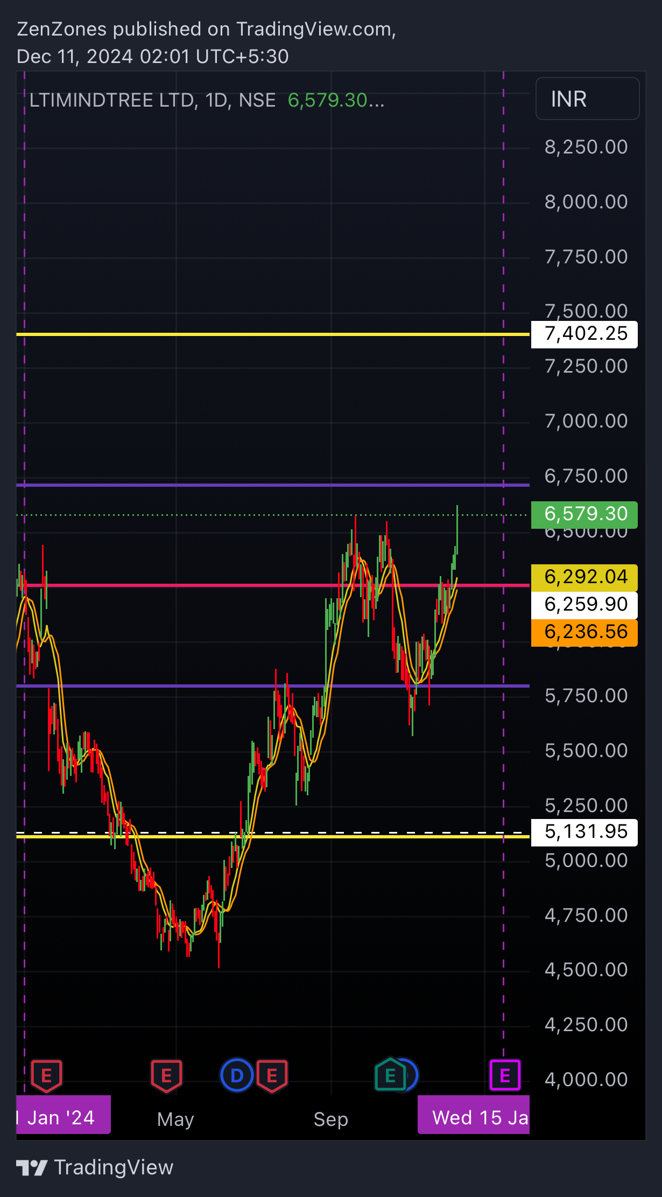Click the 5,750.00 price axis label
The height and width of the screenshot is (1197, 662).
pyautogui.click(x=586, y=696)
